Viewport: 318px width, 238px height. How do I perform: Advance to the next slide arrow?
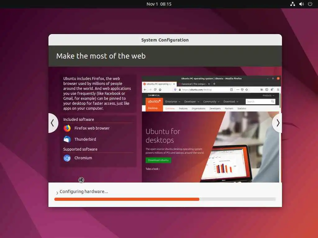coord(277,123)
